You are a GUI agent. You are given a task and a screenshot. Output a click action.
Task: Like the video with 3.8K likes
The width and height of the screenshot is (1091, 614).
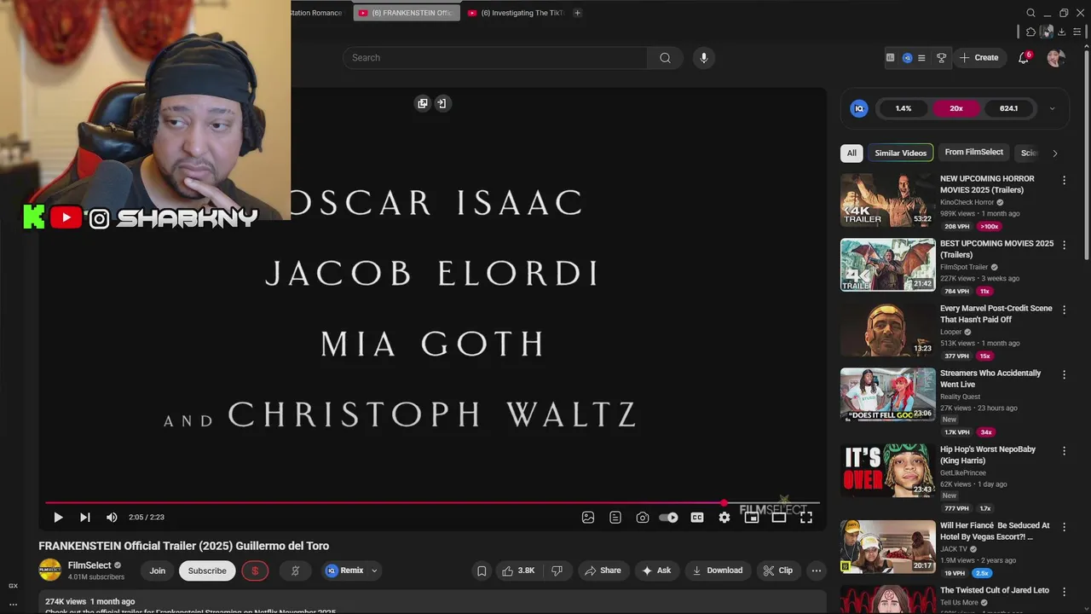518,571
